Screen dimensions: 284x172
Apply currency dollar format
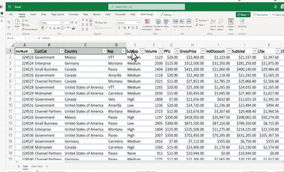(x=119, y=28)
